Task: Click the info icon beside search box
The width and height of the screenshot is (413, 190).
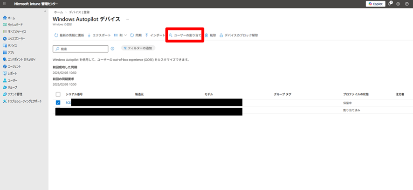Action: point(112,49)
